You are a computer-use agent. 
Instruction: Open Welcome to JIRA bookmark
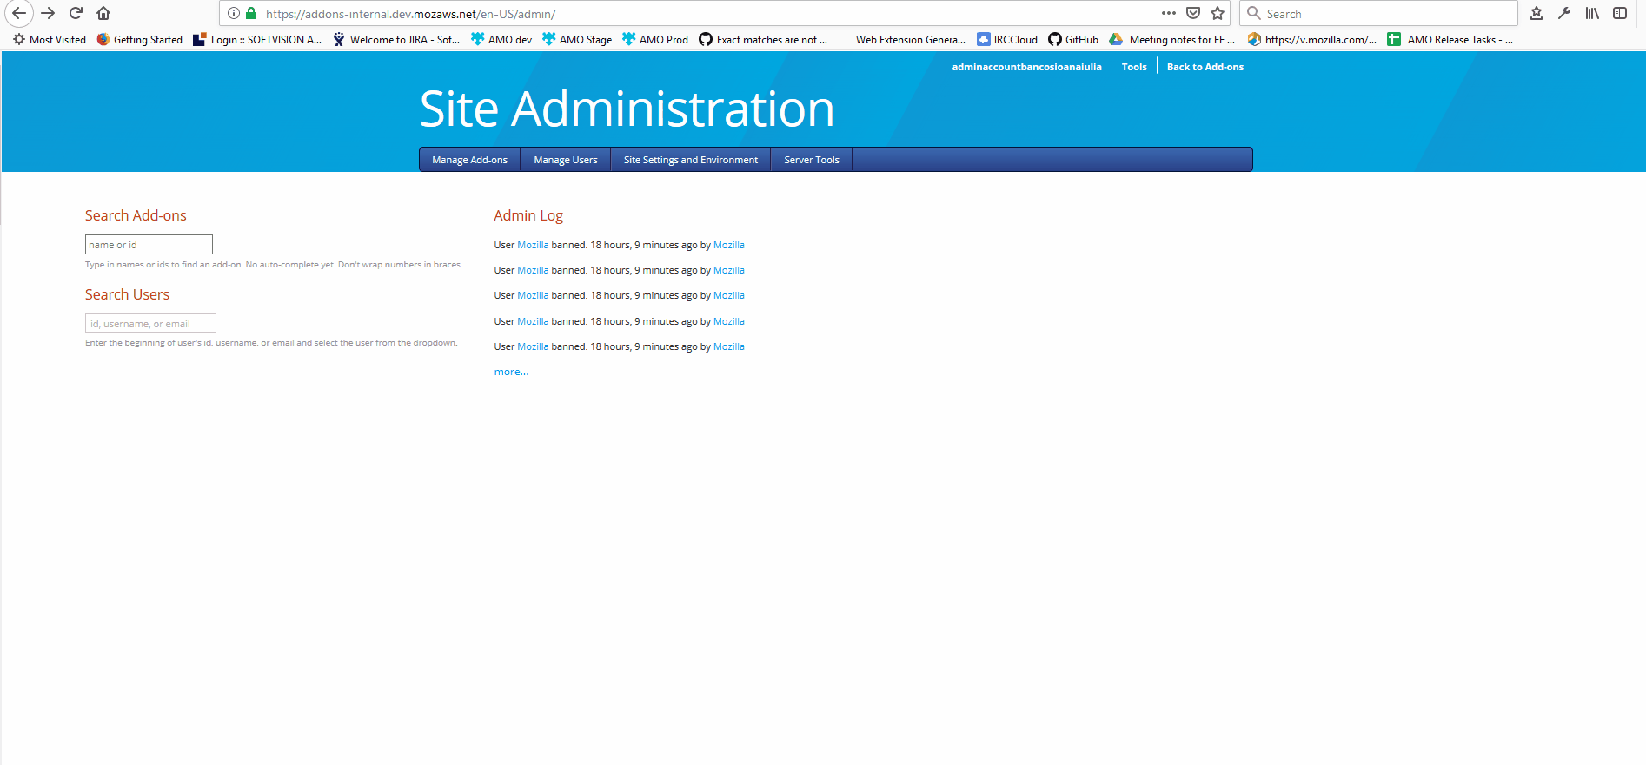(396, 39)
